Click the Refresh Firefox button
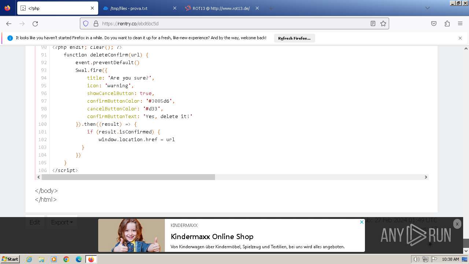This screenshot has width=469, height=264. [294, 38]
